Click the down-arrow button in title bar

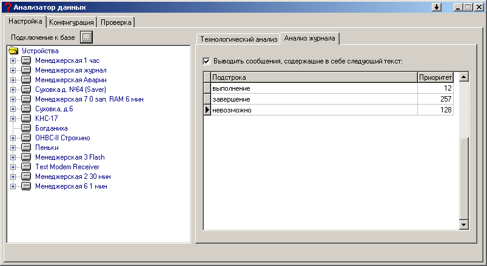click(x=437, y=7)
